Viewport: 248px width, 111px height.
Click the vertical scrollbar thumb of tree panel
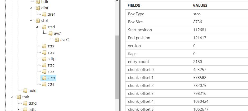click(117, 67)
